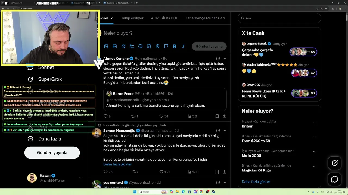Tag a location in the post

point(157,46)
